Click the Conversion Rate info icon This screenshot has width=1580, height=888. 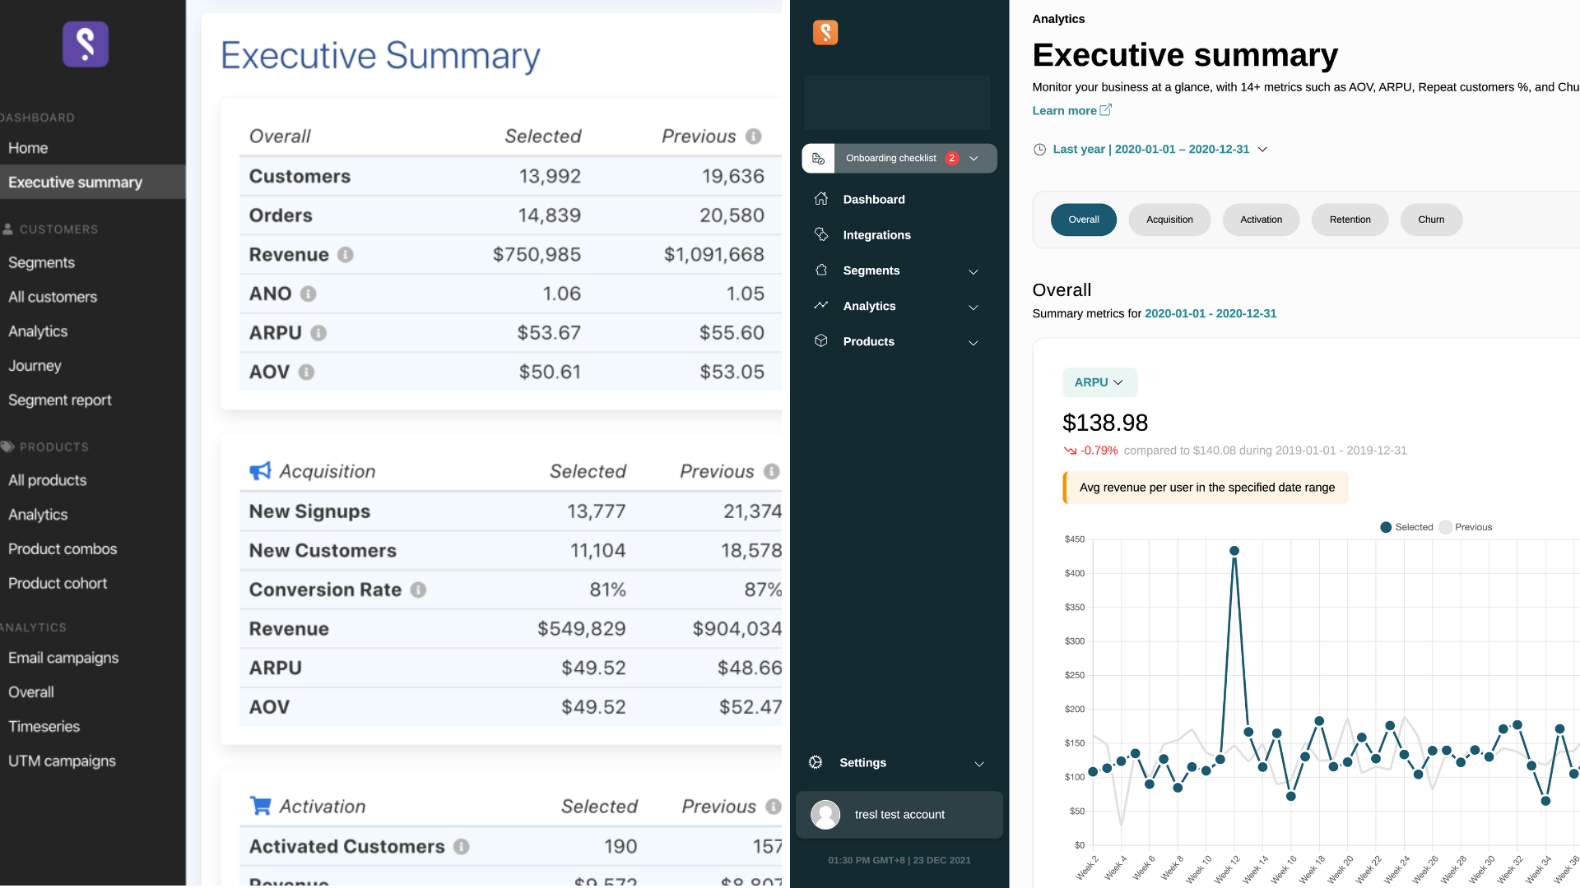point(418,590)
